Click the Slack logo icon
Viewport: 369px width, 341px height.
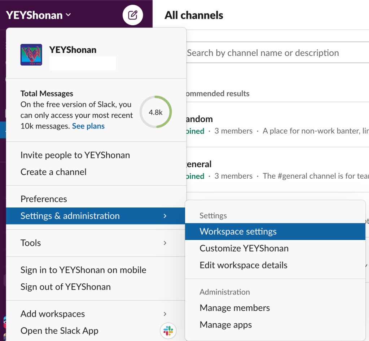168,330
